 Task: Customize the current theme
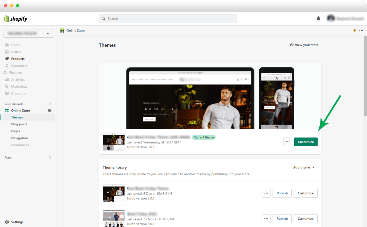coord(306,142)
